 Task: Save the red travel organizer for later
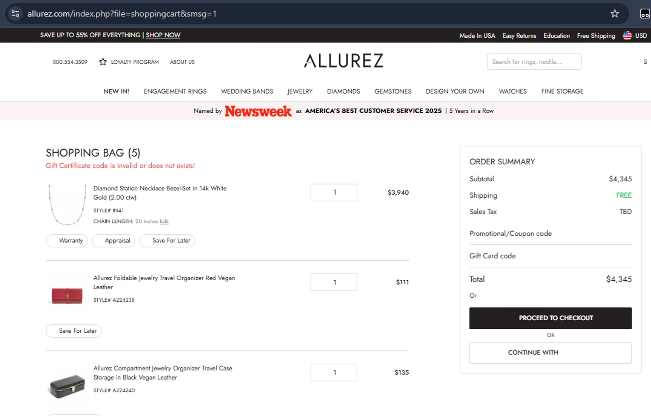tap(74, 331)
